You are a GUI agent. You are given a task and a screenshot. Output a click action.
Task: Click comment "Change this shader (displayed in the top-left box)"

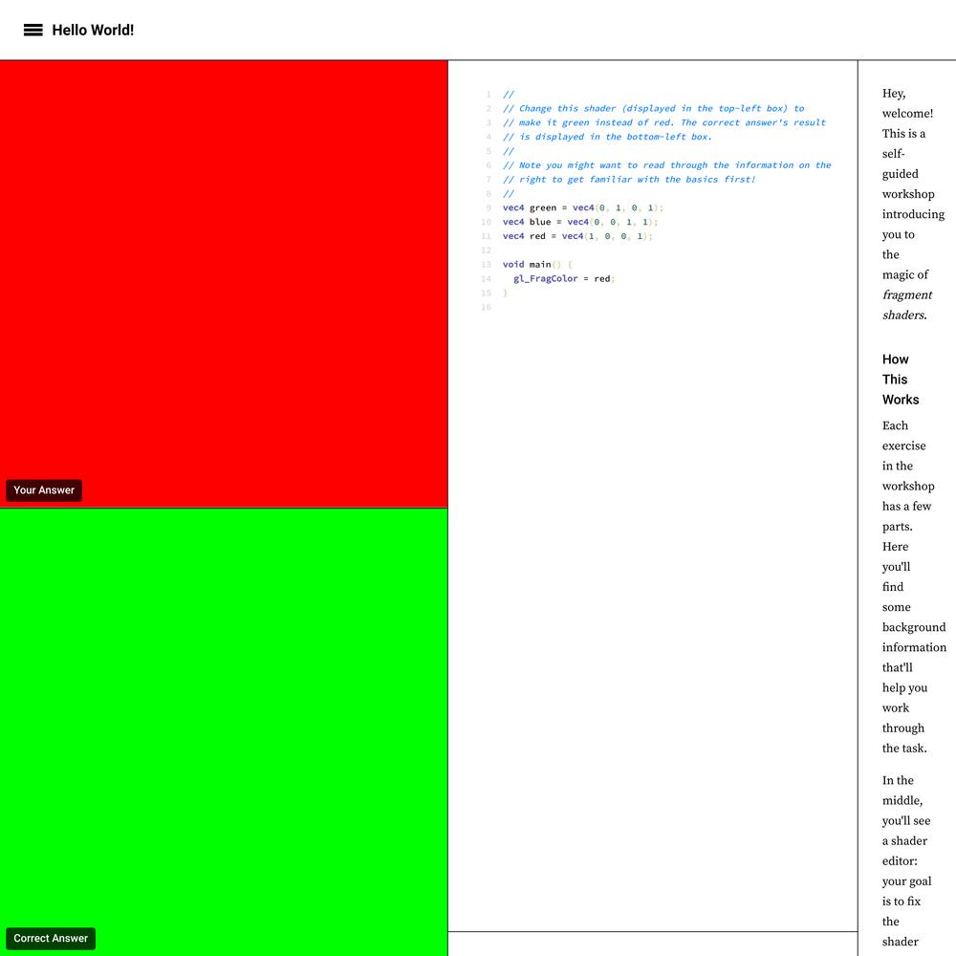click(x=653, y=109)
